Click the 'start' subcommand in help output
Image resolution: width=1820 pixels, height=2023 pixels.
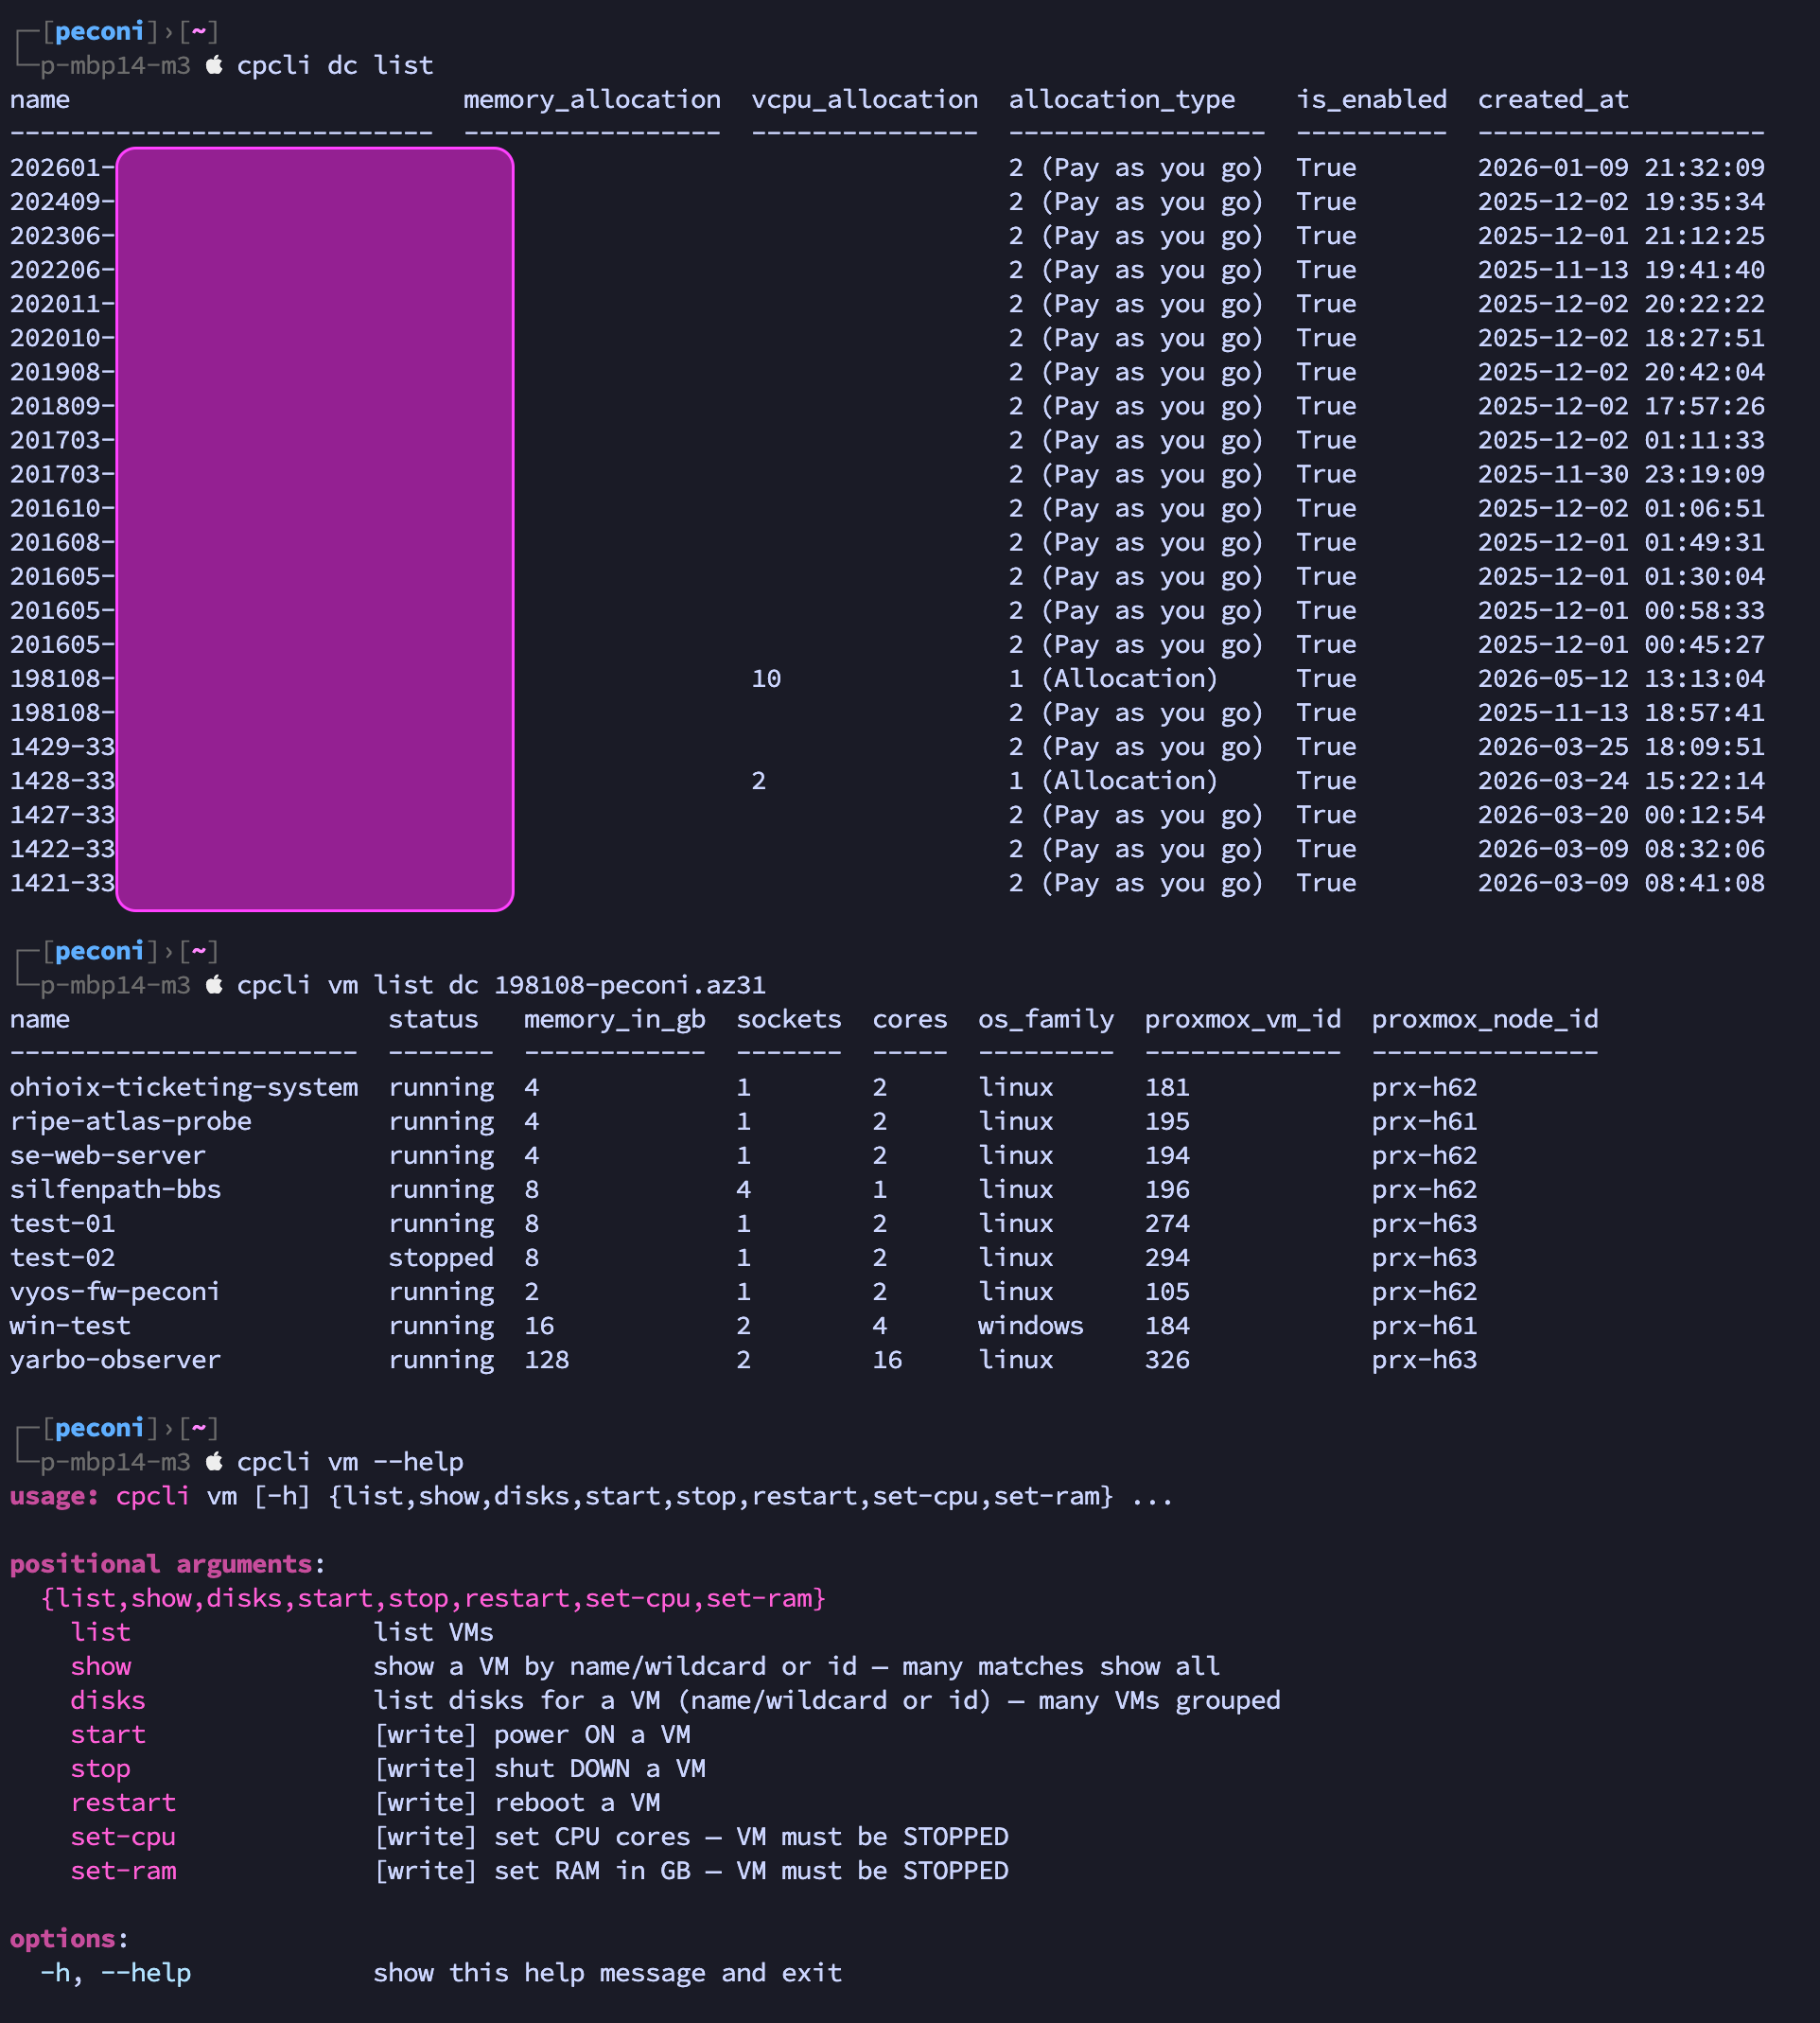(x=108, y=1733)
